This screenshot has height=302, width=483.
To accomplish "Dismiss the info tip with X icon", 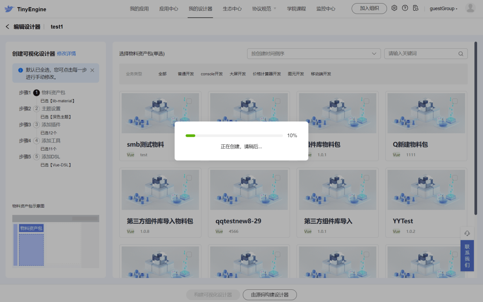I will click(92, 70).
